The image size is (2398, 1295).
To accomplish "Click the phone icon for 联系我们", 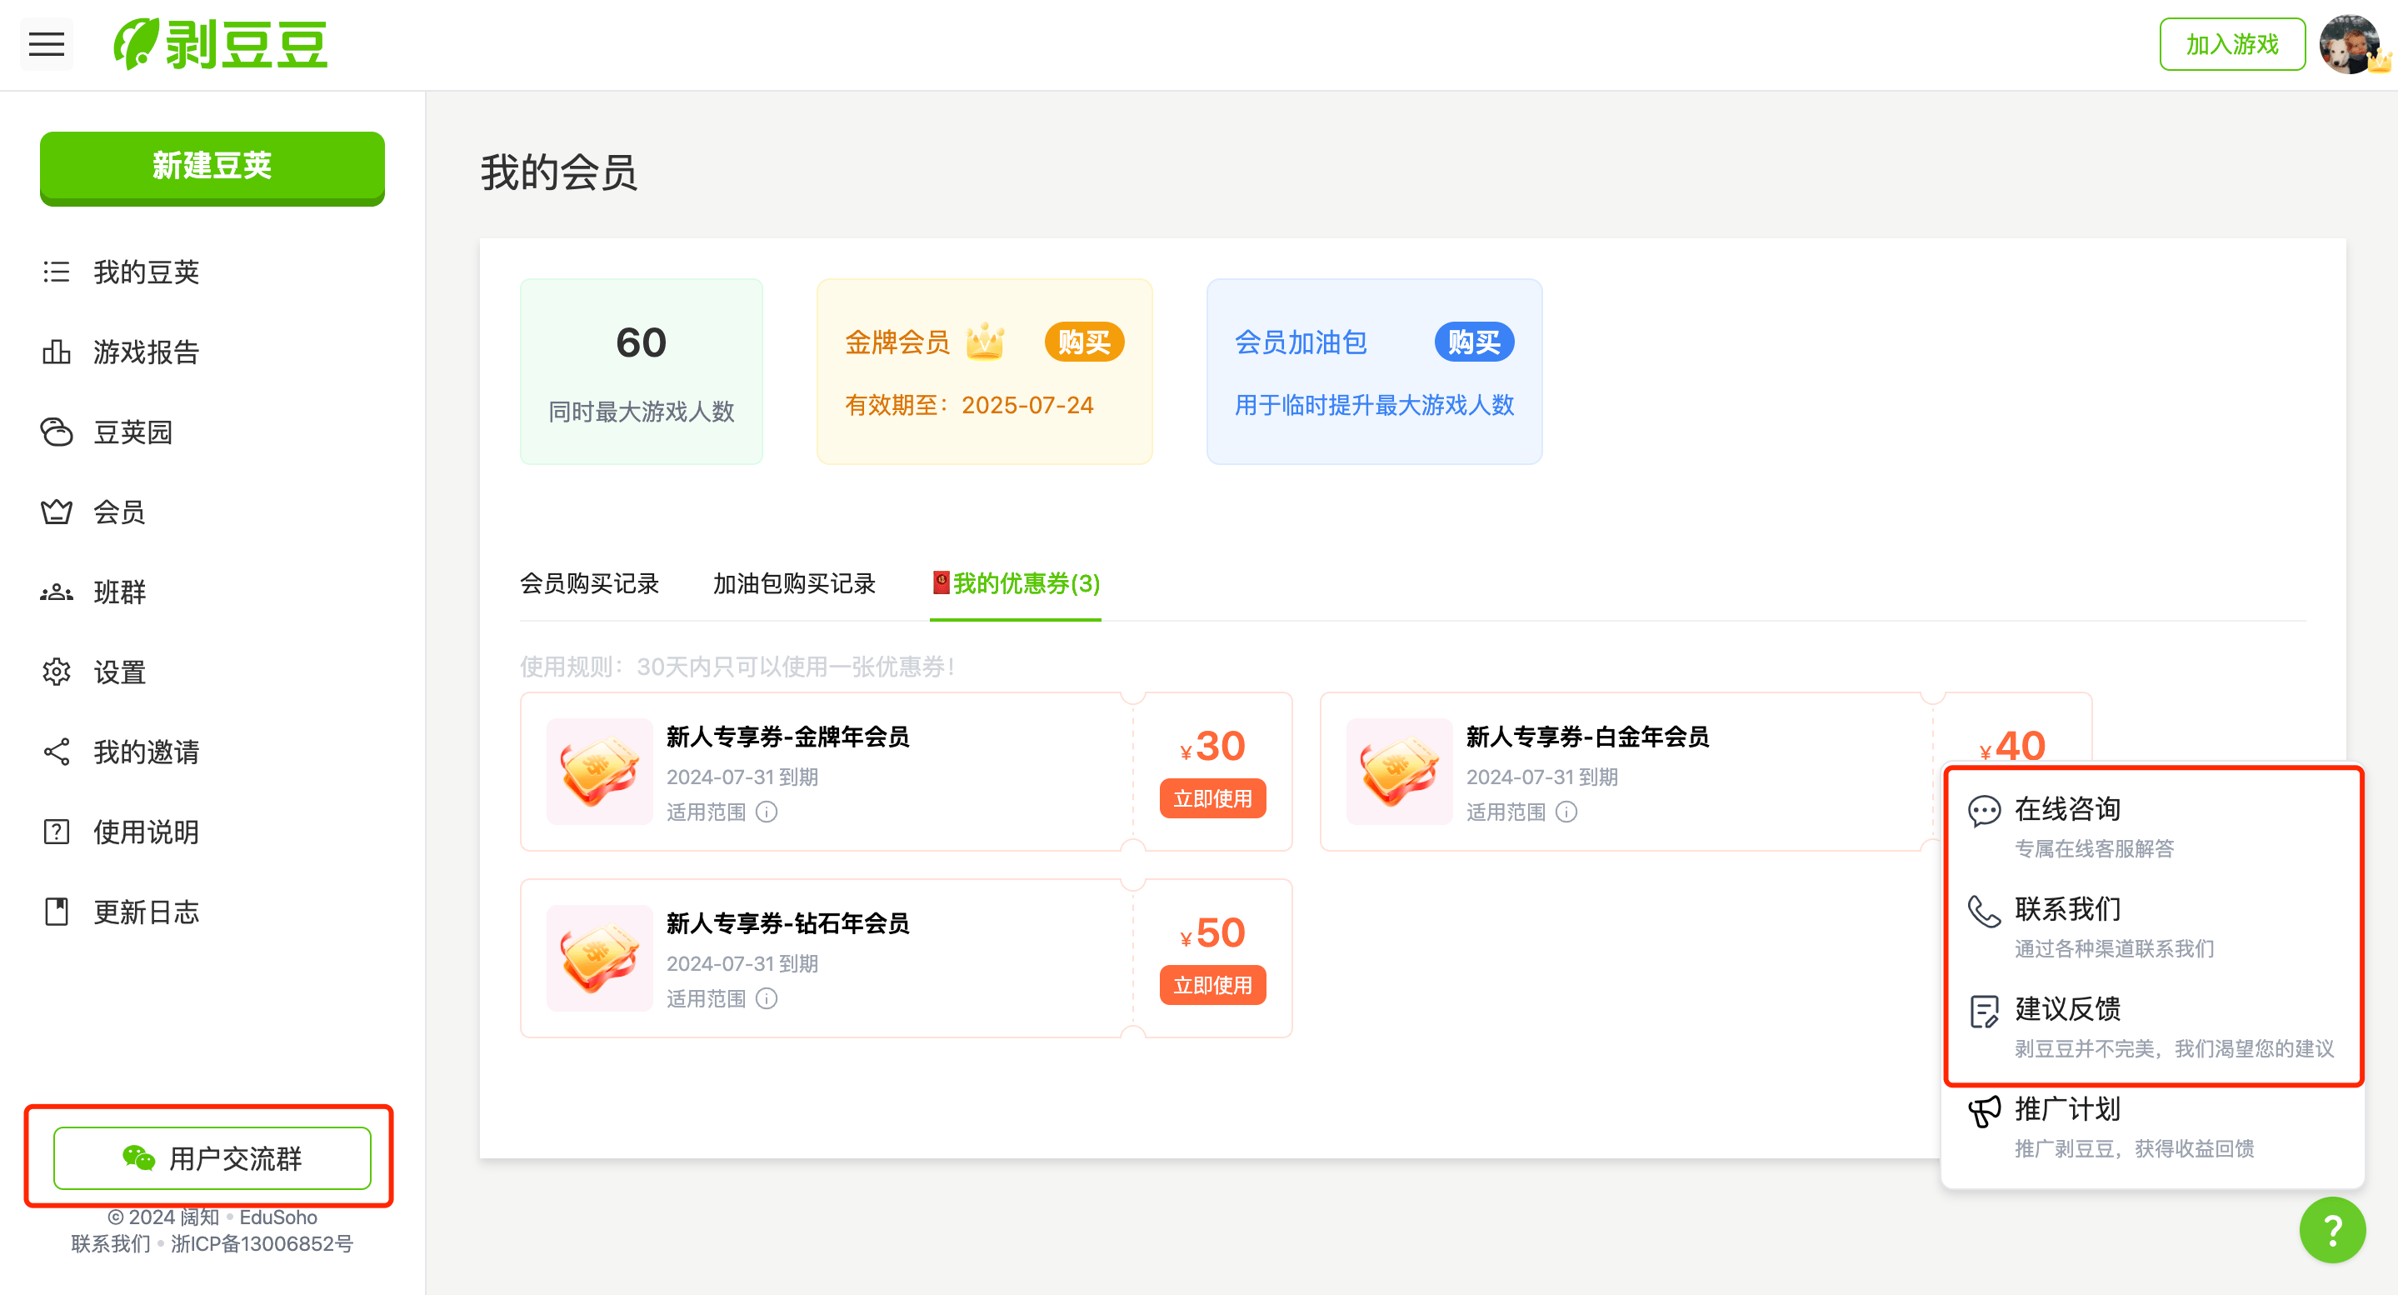I will click(x=1984, y=911).
